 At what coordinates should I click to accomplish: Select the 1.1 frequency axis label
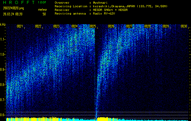pos(3,39)
